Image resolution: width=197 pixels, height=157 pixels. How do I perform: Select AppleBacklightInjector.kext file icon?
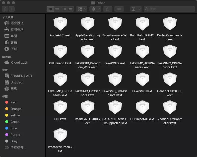pyautogui.click(x=88, y=23)
